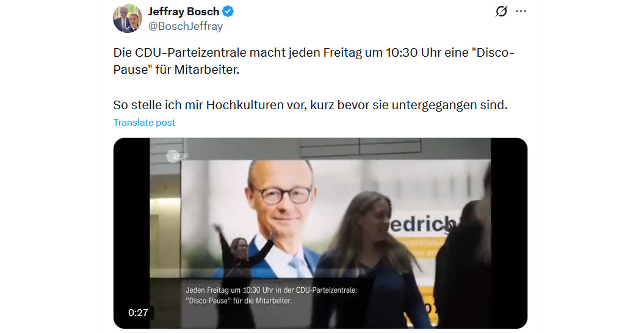This screenshot has height=333, width=641.
Task: Play the embedded CDU Disco-Pause video
Action: [x=320, y=233]
